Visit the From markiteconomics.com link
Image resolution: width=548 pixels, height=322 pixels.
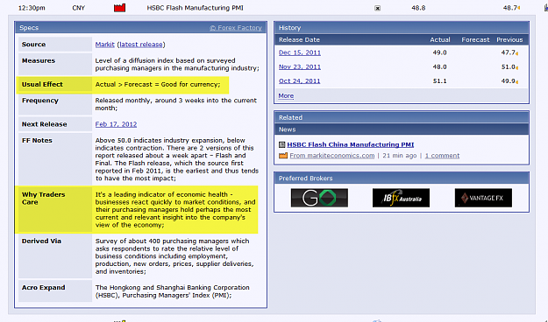click(x=332, y=156)
